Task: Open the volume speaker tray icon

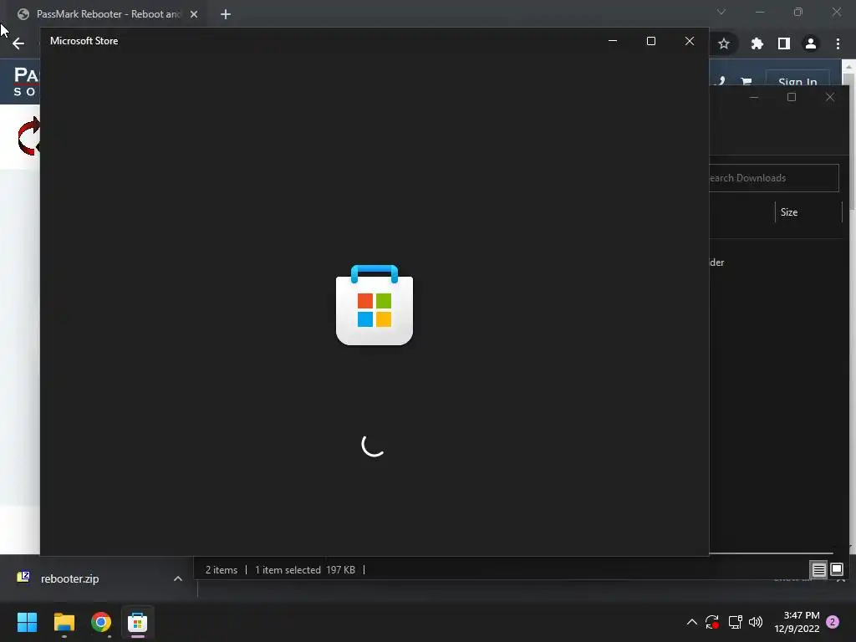Action: [756, 622]
